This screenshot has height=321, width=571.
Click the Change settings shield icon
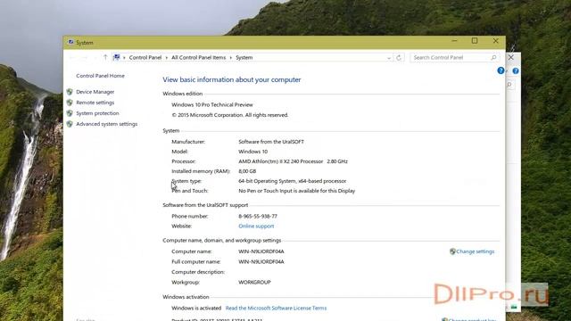point(452,251)
